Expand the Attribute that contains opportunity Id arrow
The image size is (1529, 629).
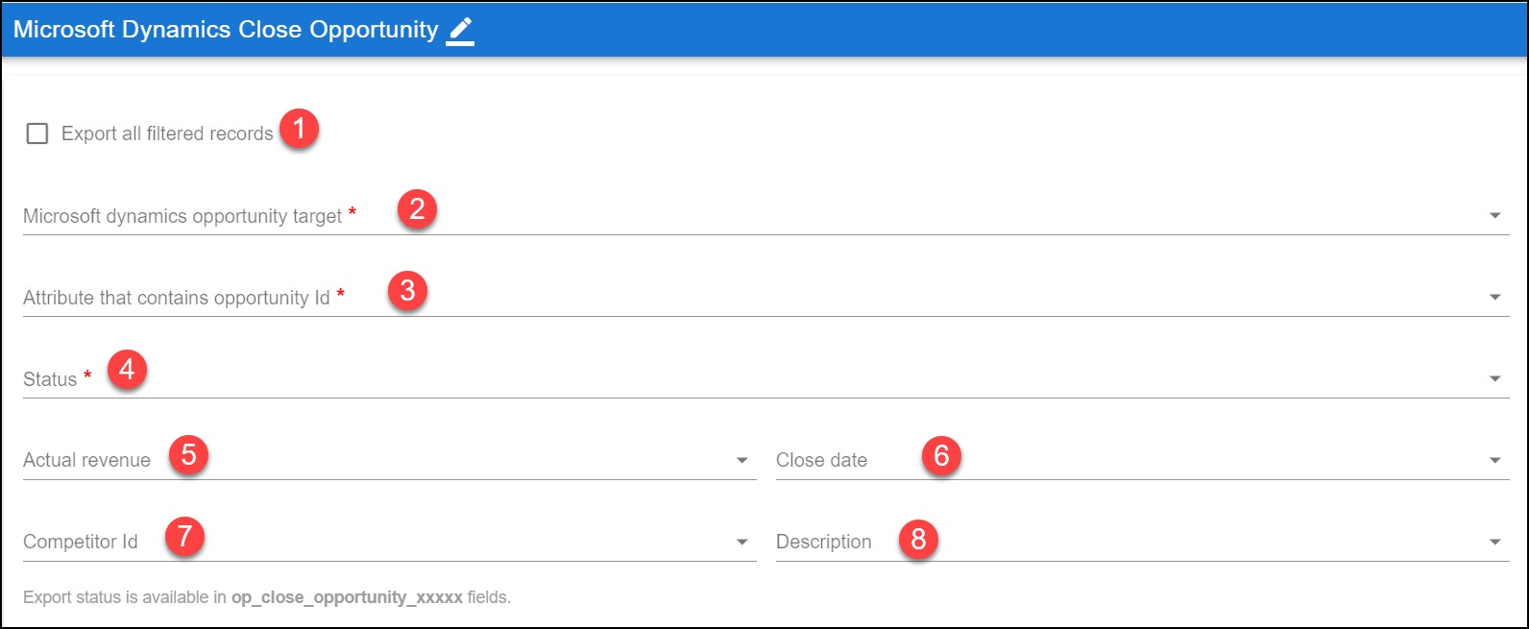pos(1494,298)
